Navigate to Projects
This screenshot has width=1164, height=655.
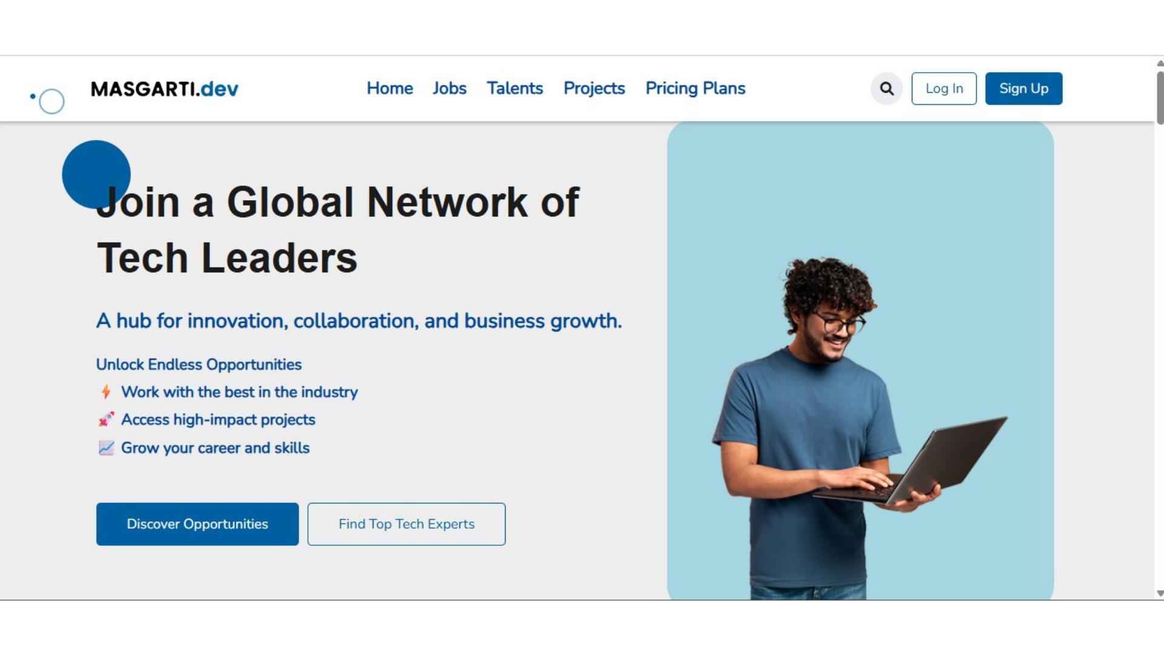(x=594, y=89)
